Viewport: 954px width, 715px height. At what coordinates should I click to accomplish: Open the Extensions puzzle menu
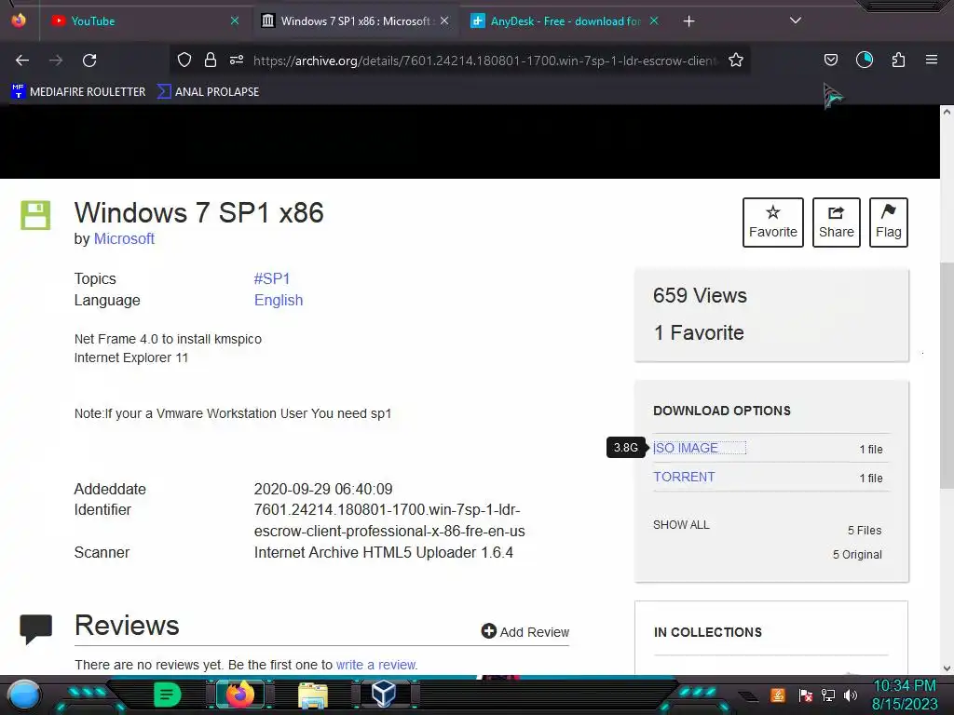coord(898,60)
